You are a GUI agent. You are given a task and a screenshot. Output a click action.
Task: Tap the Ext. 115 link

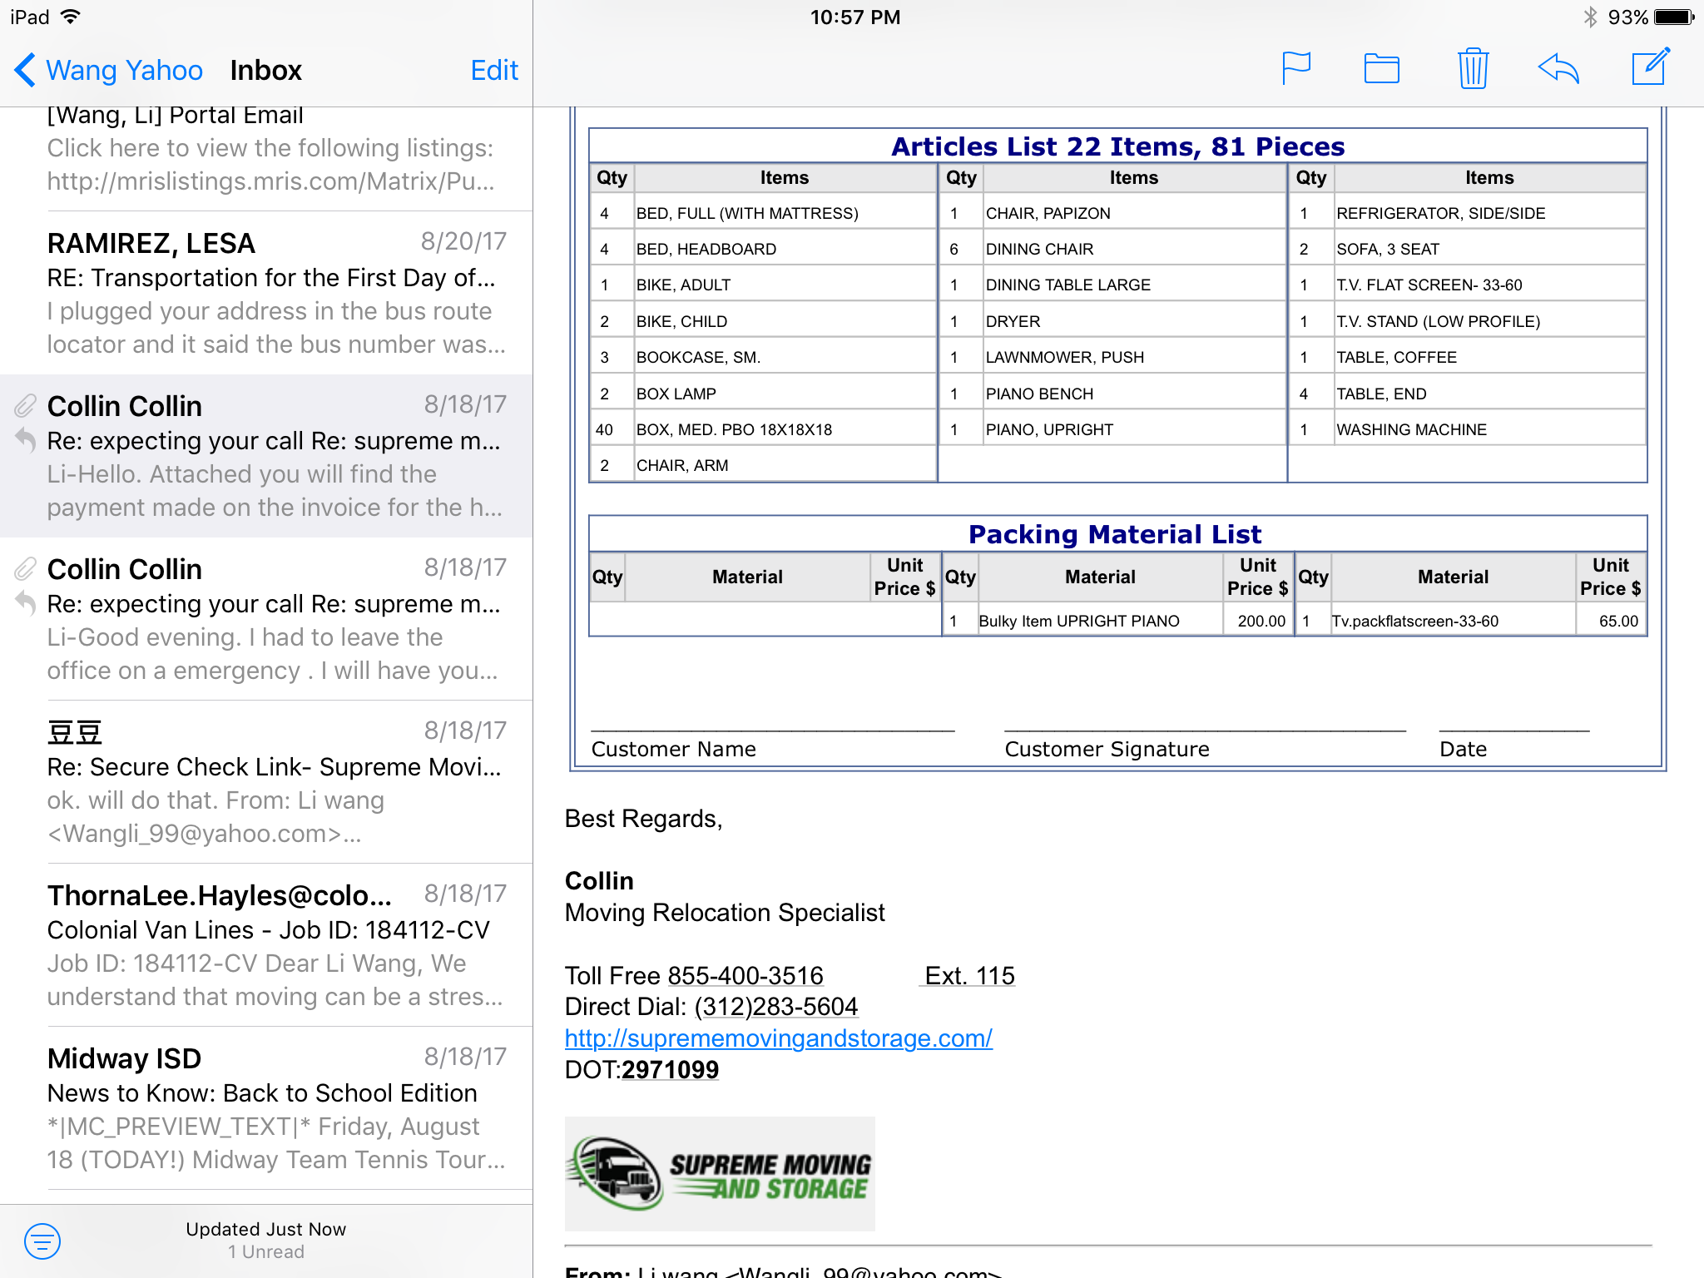(x=968, y=975)
